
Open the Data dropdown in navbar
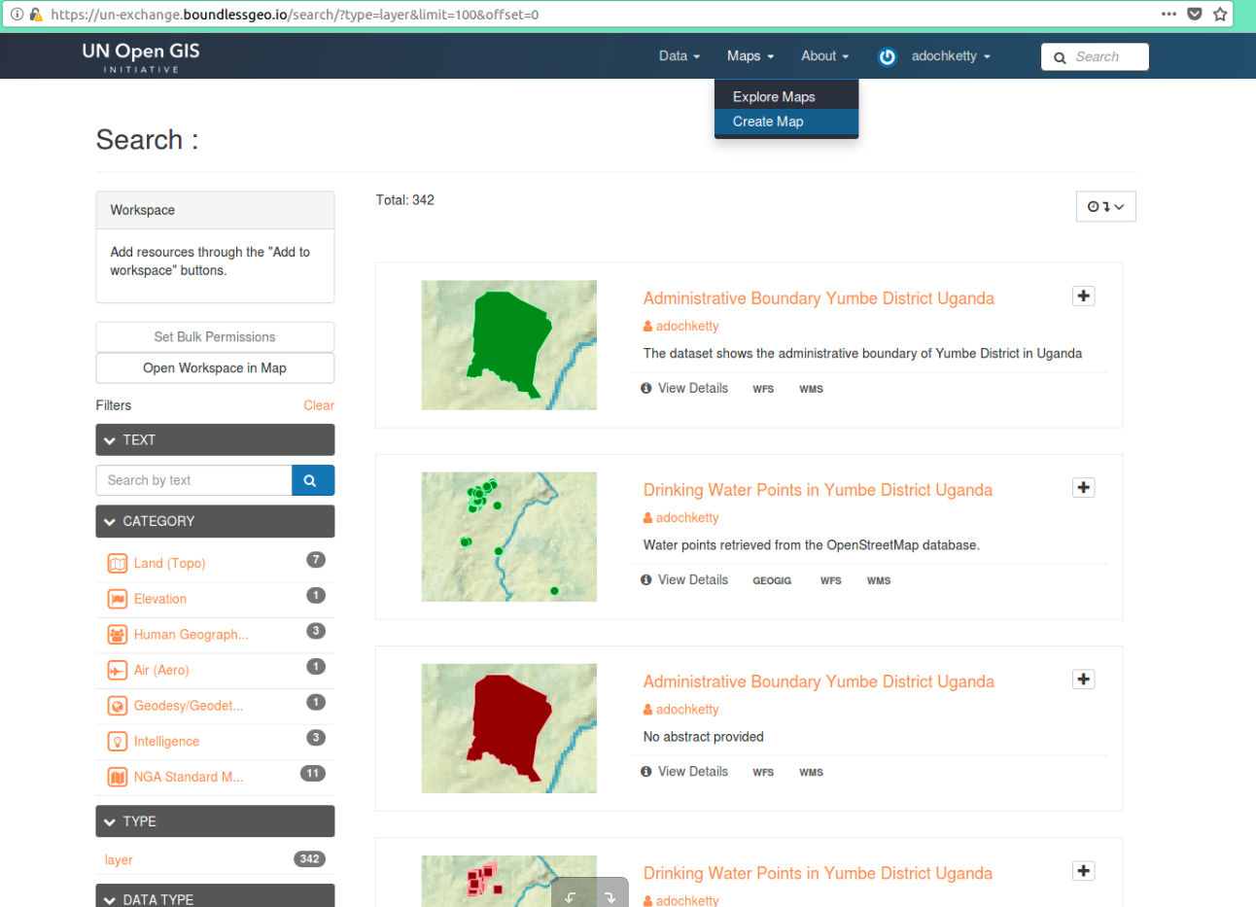(x=679, y=56)
